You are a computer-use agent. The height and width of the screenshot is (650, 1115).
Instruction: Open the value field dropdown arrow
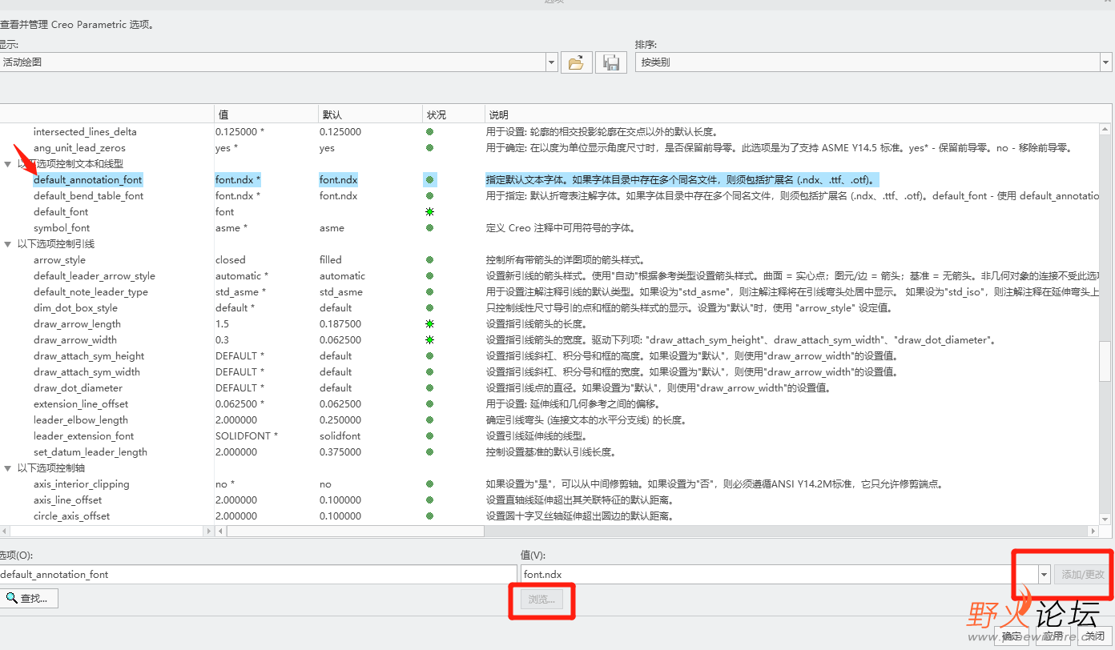point(1044,574)
